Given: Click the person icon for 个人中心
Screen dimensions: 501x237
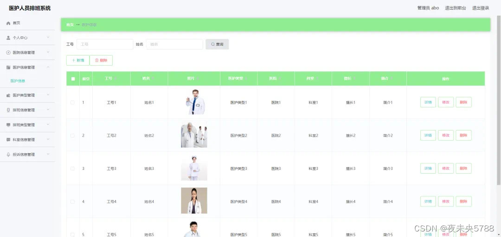Looking at the screenshot, I should pos(9,37).
